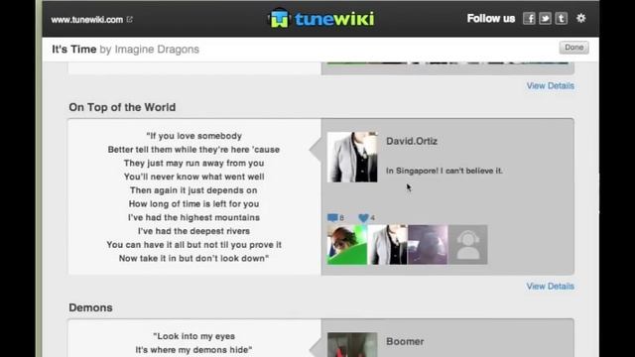Screen dimensions: 635x357
Task: Open the TuneWiki Tumblr page icon
Action: (x=562, y=19)
